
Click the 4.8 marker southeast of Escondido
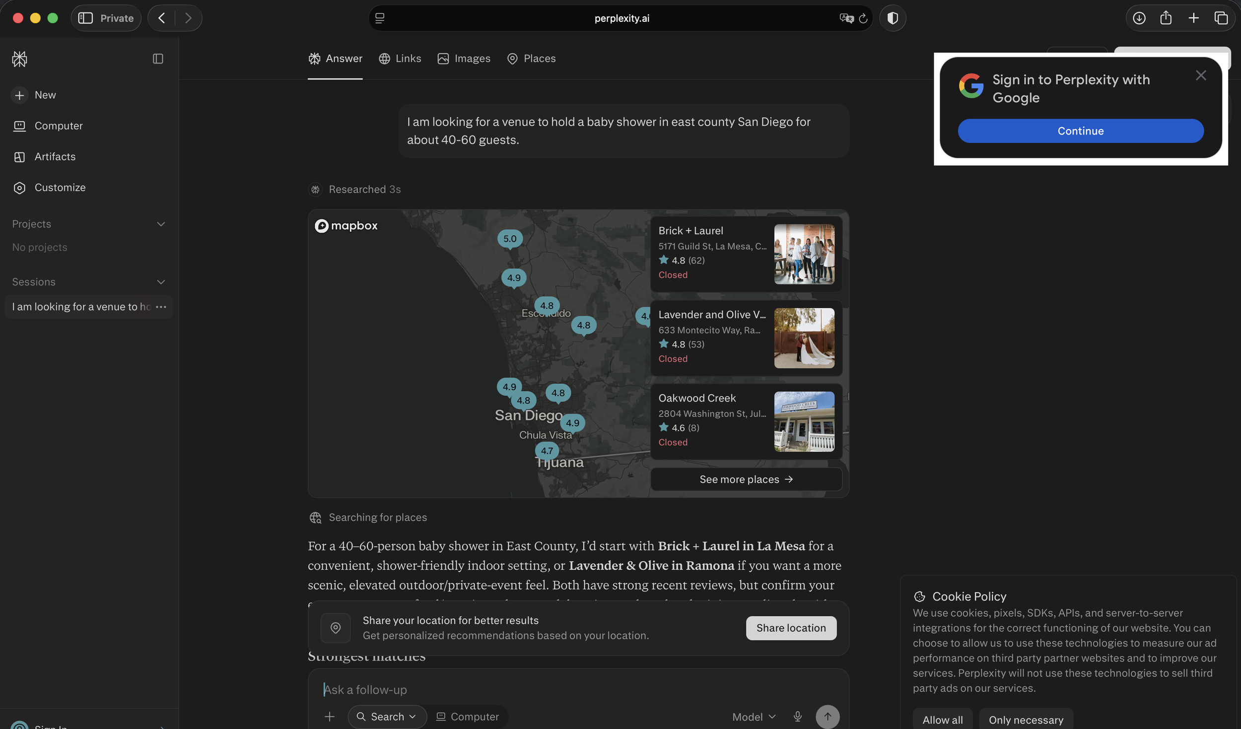[x=583, y=326]
